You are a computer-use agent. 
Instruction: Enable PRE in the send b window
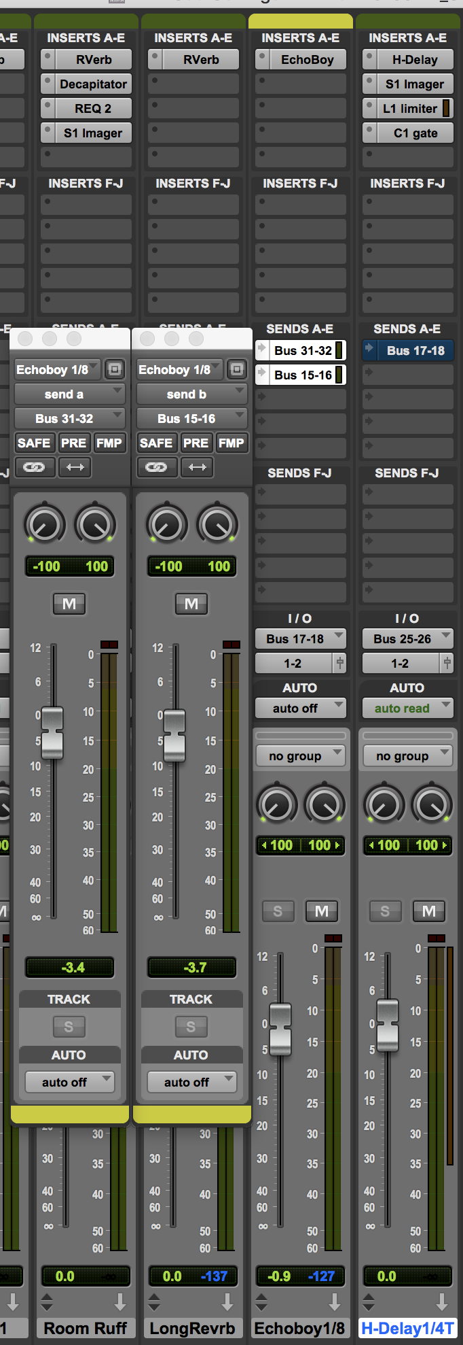pos(196,443)
